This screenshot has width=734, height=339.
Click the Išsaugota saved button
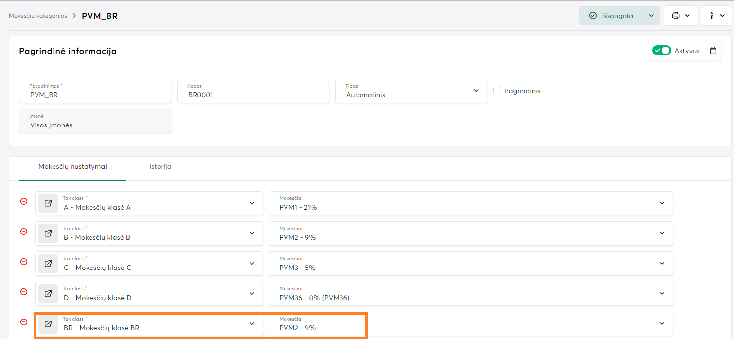611,16
